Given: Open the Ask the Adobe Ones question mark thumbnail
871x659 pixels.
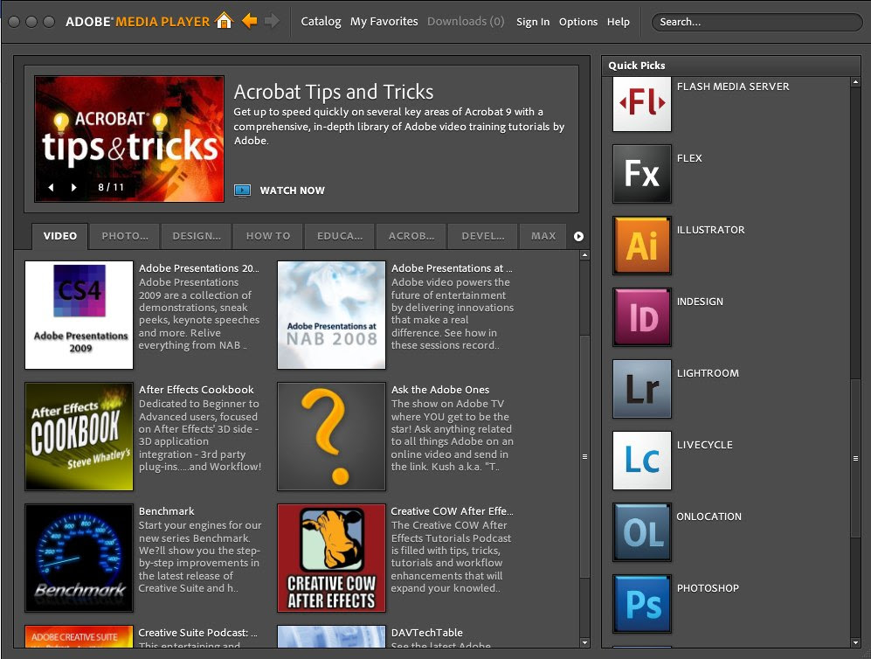Looking at the screenshot, I should click(331, 436).
